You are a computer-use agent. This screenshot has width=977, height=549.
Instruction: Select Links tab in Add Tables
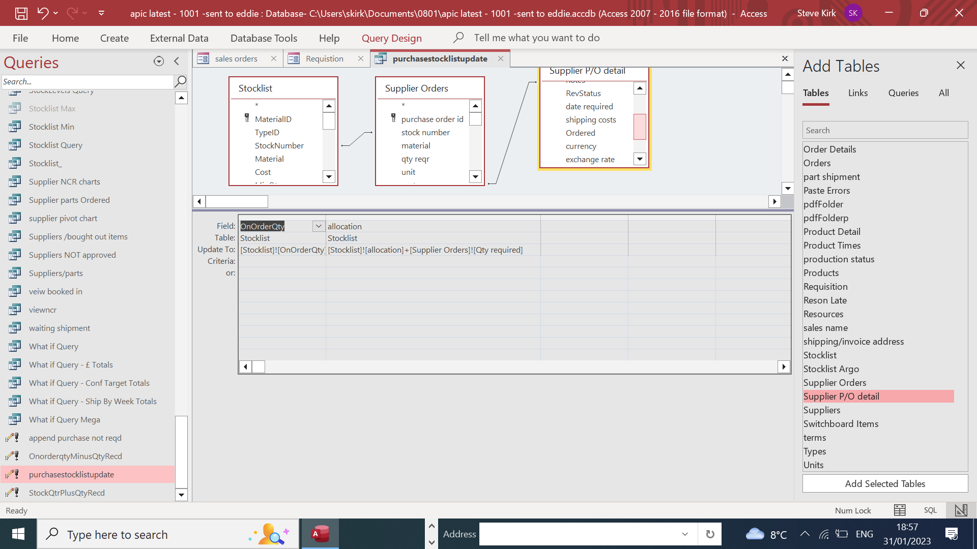(858, 93)
